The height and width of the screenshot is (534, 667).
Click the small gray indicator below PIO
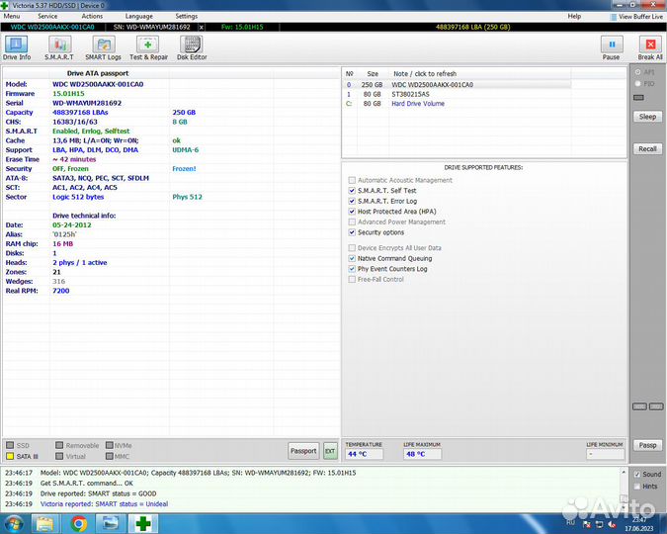[638, 98]
